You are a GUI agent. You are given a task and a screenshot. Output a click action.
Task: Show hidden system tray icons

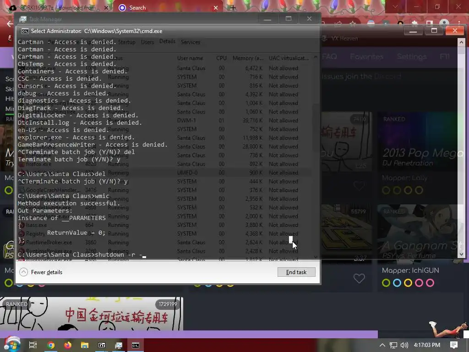(382, 345)
